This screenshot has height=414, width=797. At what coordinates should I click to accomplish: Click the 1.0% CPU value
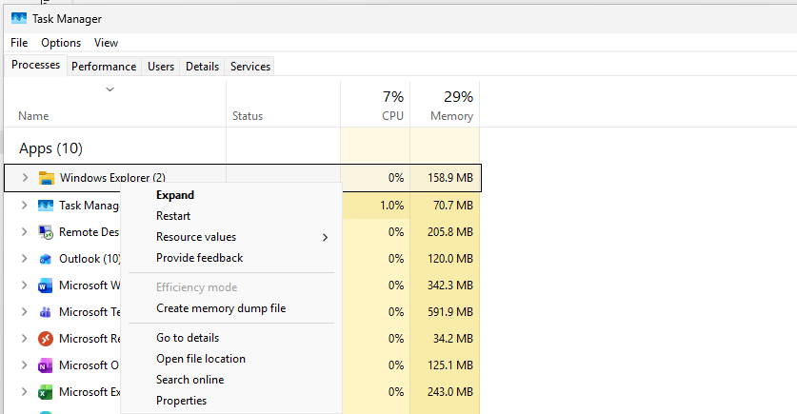(x=392, y=206)
